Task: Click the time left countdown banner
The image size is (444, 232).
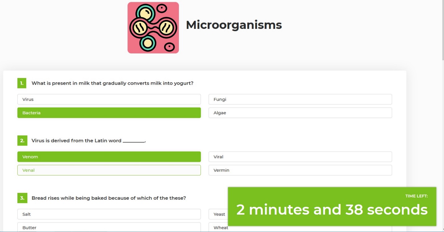Action: pos(332,207)
